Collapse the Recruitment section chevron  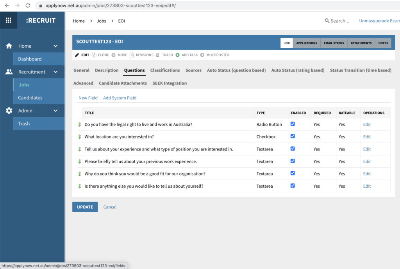pyautogui.click(x=55, y=72)
